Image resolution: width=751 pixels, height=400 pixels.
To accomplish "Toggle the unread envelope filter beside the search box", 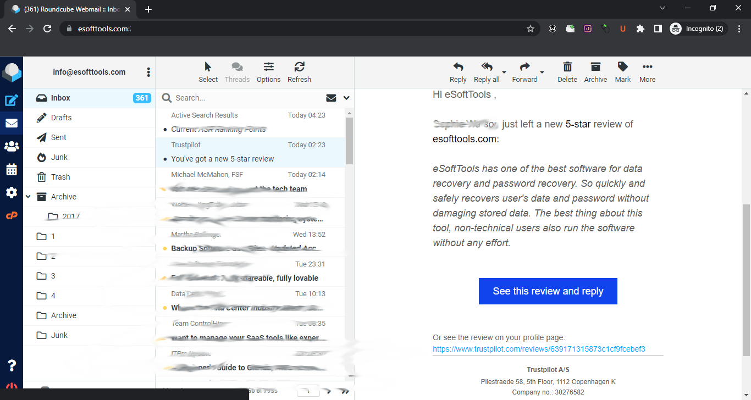I will coord(331,98).
